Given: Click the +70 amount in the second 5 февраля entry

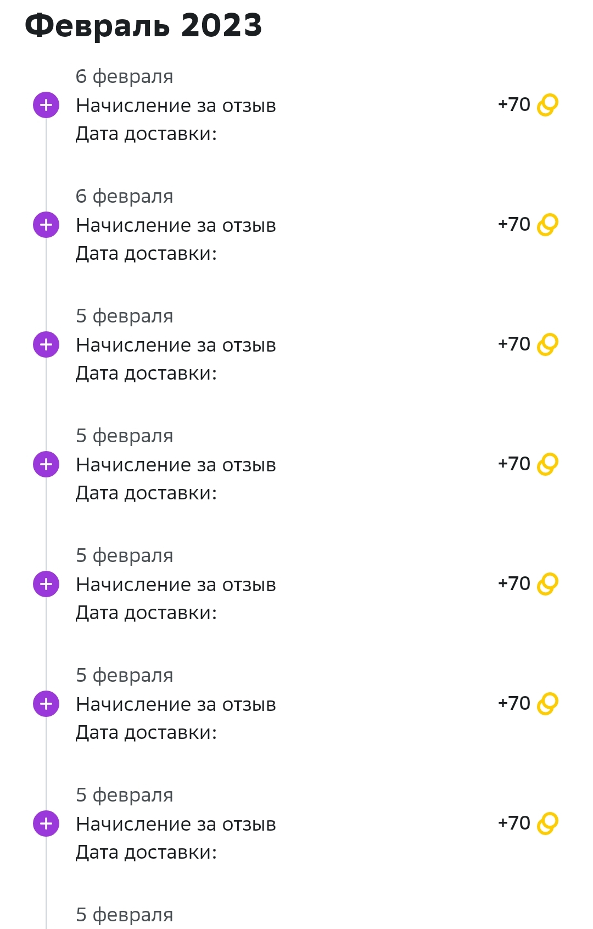Looking at the screenshot, I should [x=514, y=464].
